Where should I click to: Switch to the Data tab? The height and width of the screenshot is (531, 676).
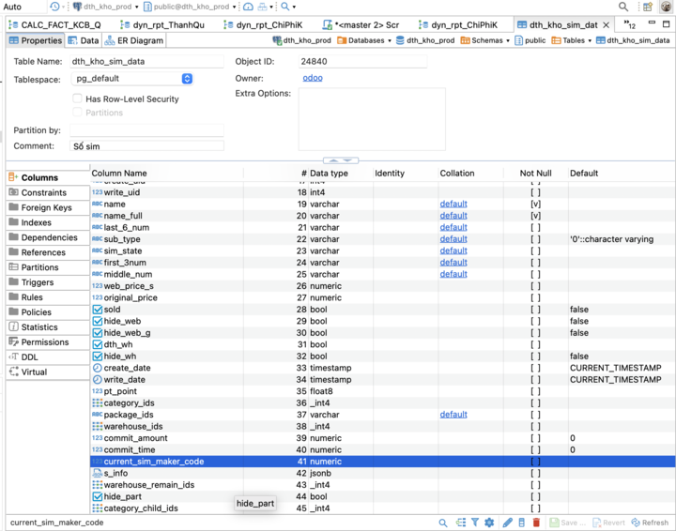click(x=84, y=40)
